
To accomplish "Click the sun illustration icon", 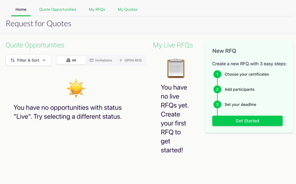I will pos(76,88).
